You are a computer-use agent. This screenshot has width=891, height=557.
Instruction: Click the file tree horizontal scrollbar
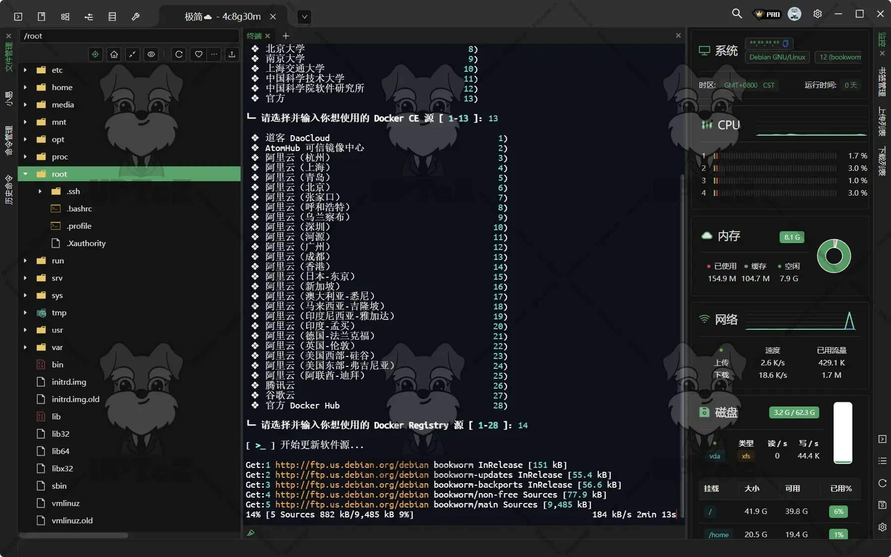(x=73, y=535)
